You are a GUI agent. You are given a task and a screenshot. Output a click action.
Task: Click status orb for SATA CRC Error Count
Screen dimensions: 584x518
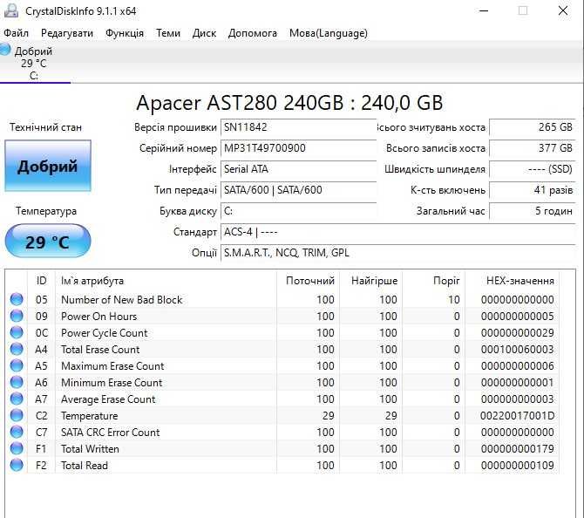(17, 432)
